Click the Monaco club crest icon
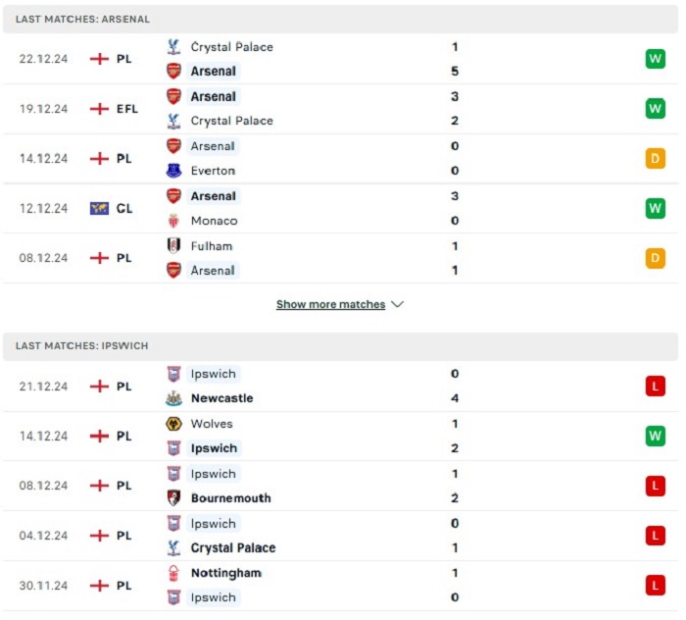The width and height of the screenshot is (686, 620). [173, 221]
